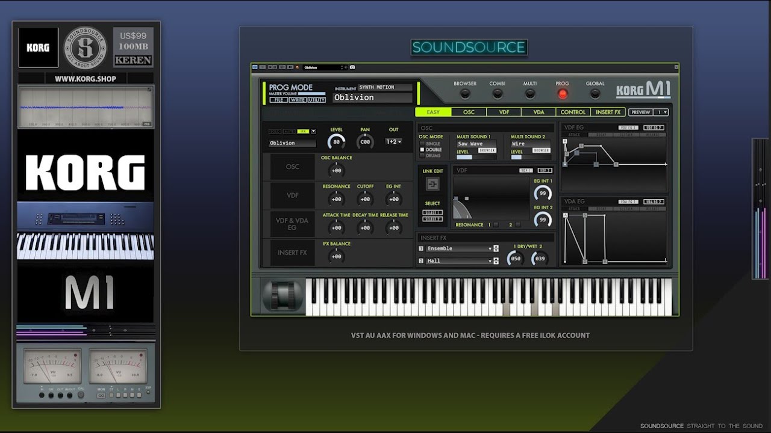Switch to the VDF tab
This screenshot has width=771, height=433.
[504, 112]
